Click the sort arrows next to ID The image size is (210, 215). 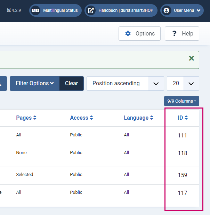coord(186,118)
